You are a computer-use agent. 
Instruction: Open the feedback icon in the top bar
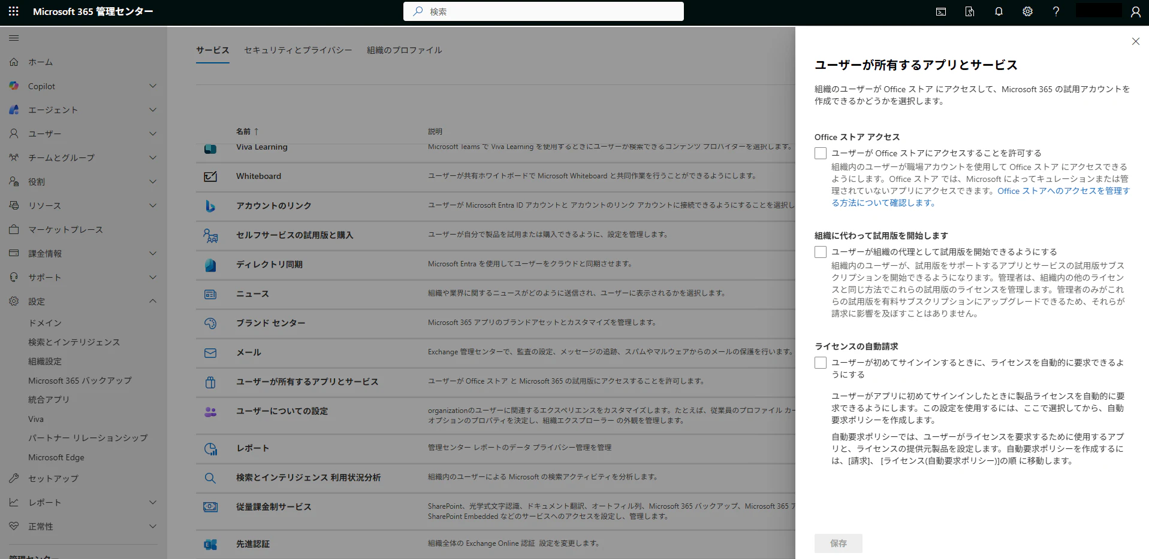[969, 11]
